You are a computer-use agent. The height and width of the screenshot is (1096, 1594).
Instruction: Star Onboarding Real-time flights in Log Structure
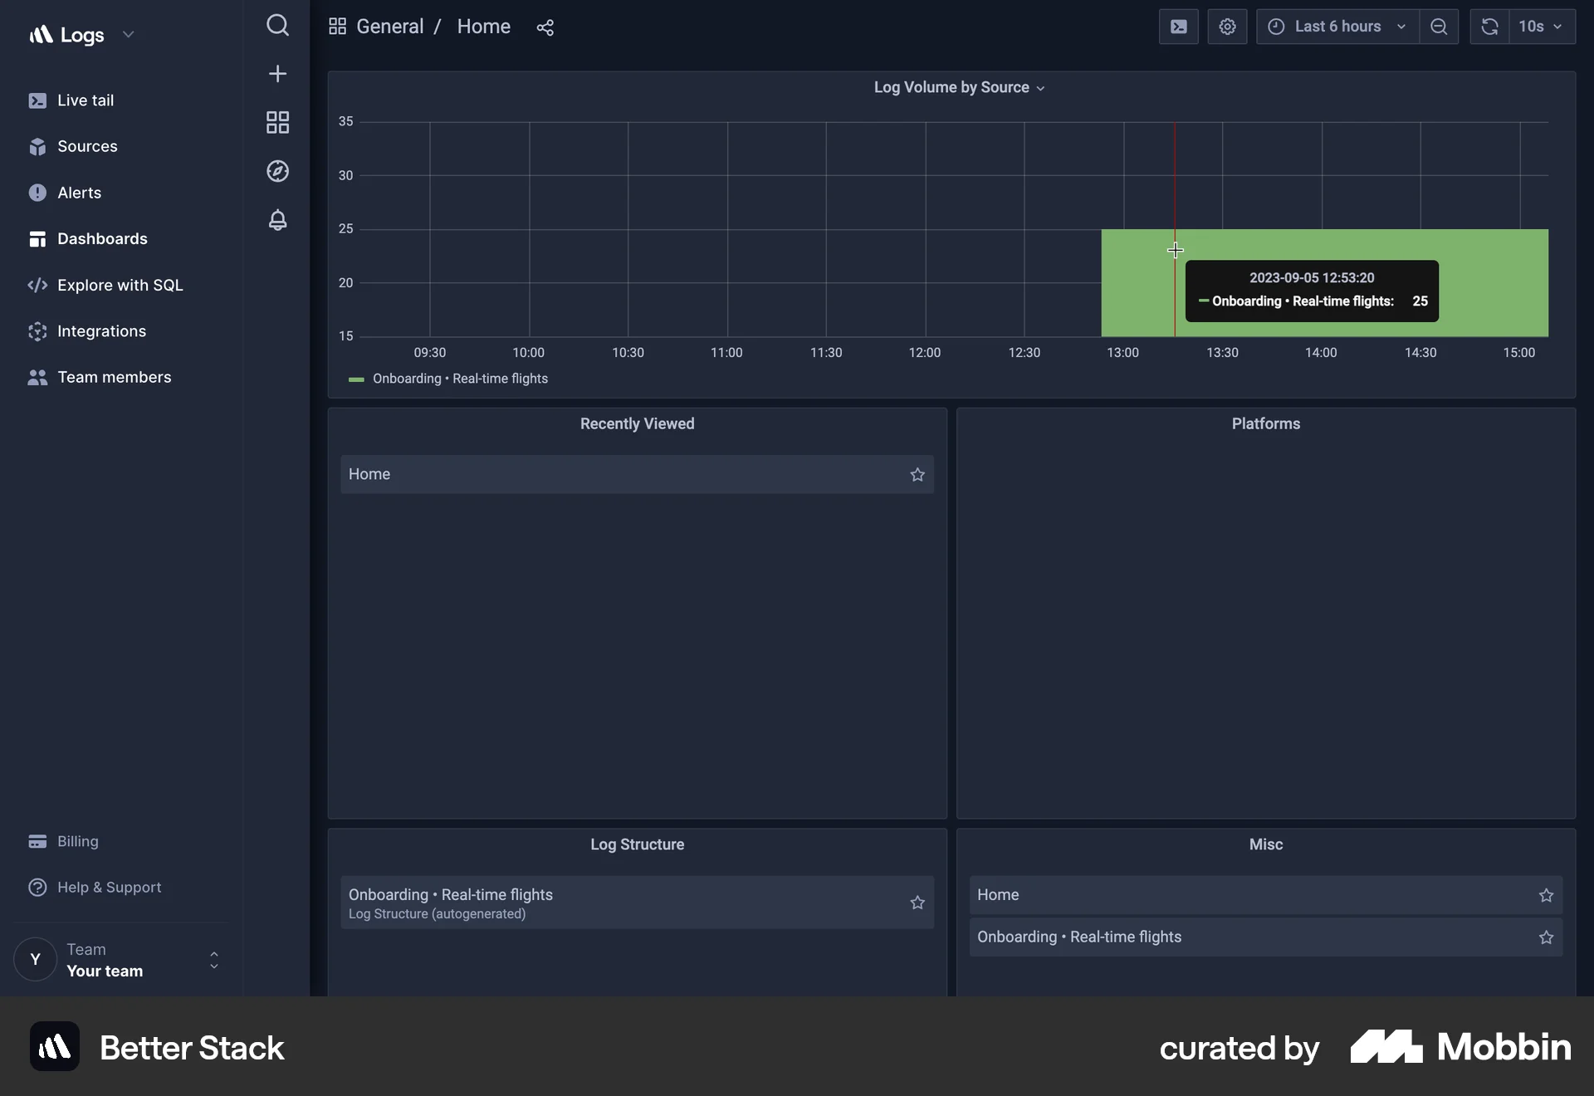[x=917, y=903]
